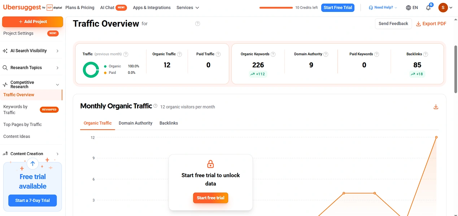Open Top Pages by Traffic
The width and height of the screenshot is (458, 216).
22,125
